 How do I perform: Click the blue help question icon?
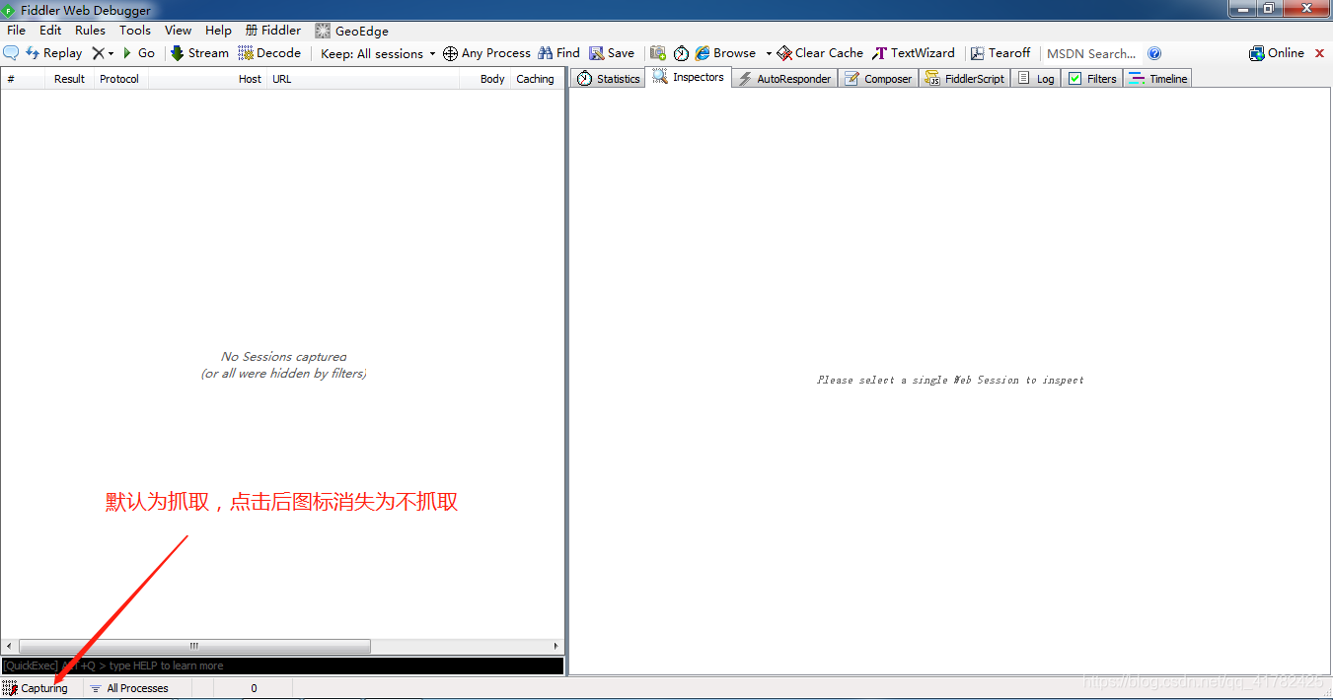pyautogui.click(x=1154, y=53)
